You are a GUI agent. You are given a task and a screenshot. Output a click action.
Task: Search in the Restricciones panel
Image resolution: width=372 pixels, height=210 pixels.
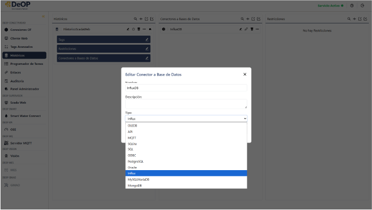349,19
